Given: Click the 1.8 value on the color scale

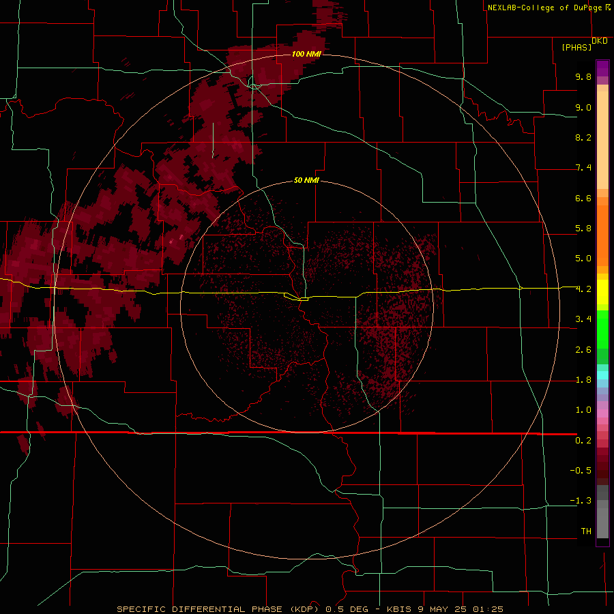Looking at the screenshot, I should click(583, 380).
